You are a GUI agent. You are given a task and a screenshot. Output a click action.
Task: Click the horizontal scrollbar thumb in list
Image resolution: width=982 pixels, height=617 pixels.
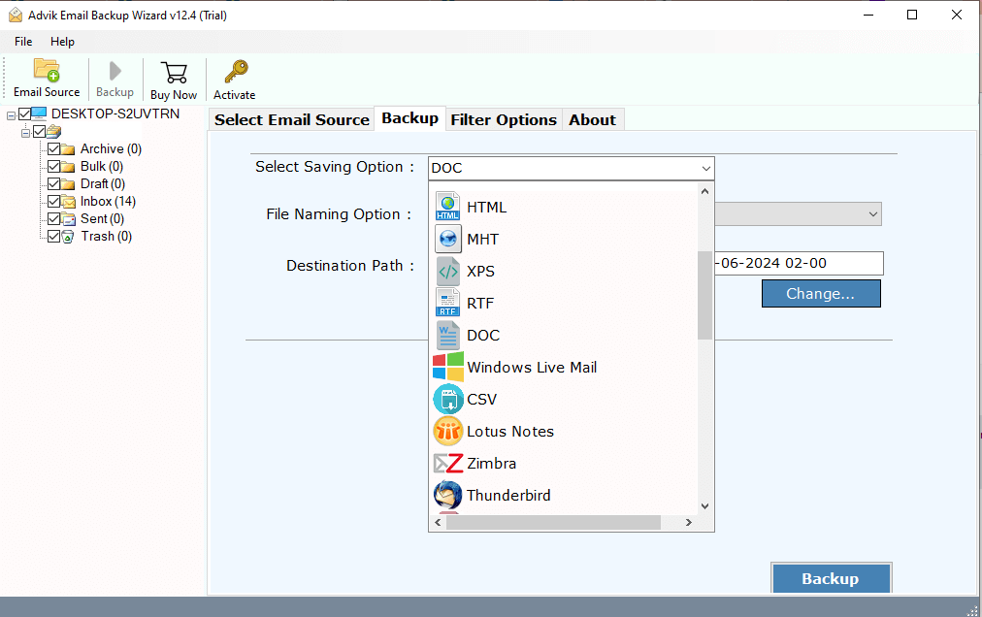tap(554, 523)
